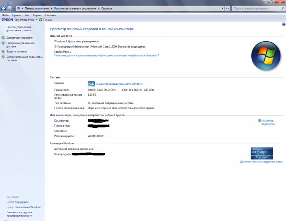The height and width of the screenshot is (221, 286).
Task: Click the Control Panel icon in address bar
Action: coord(18,8)
